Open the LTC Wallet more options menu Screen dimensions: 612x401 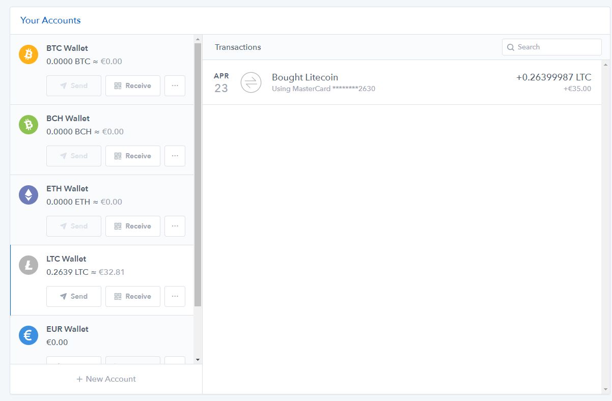pyautogui.click(x=175, y=296)
